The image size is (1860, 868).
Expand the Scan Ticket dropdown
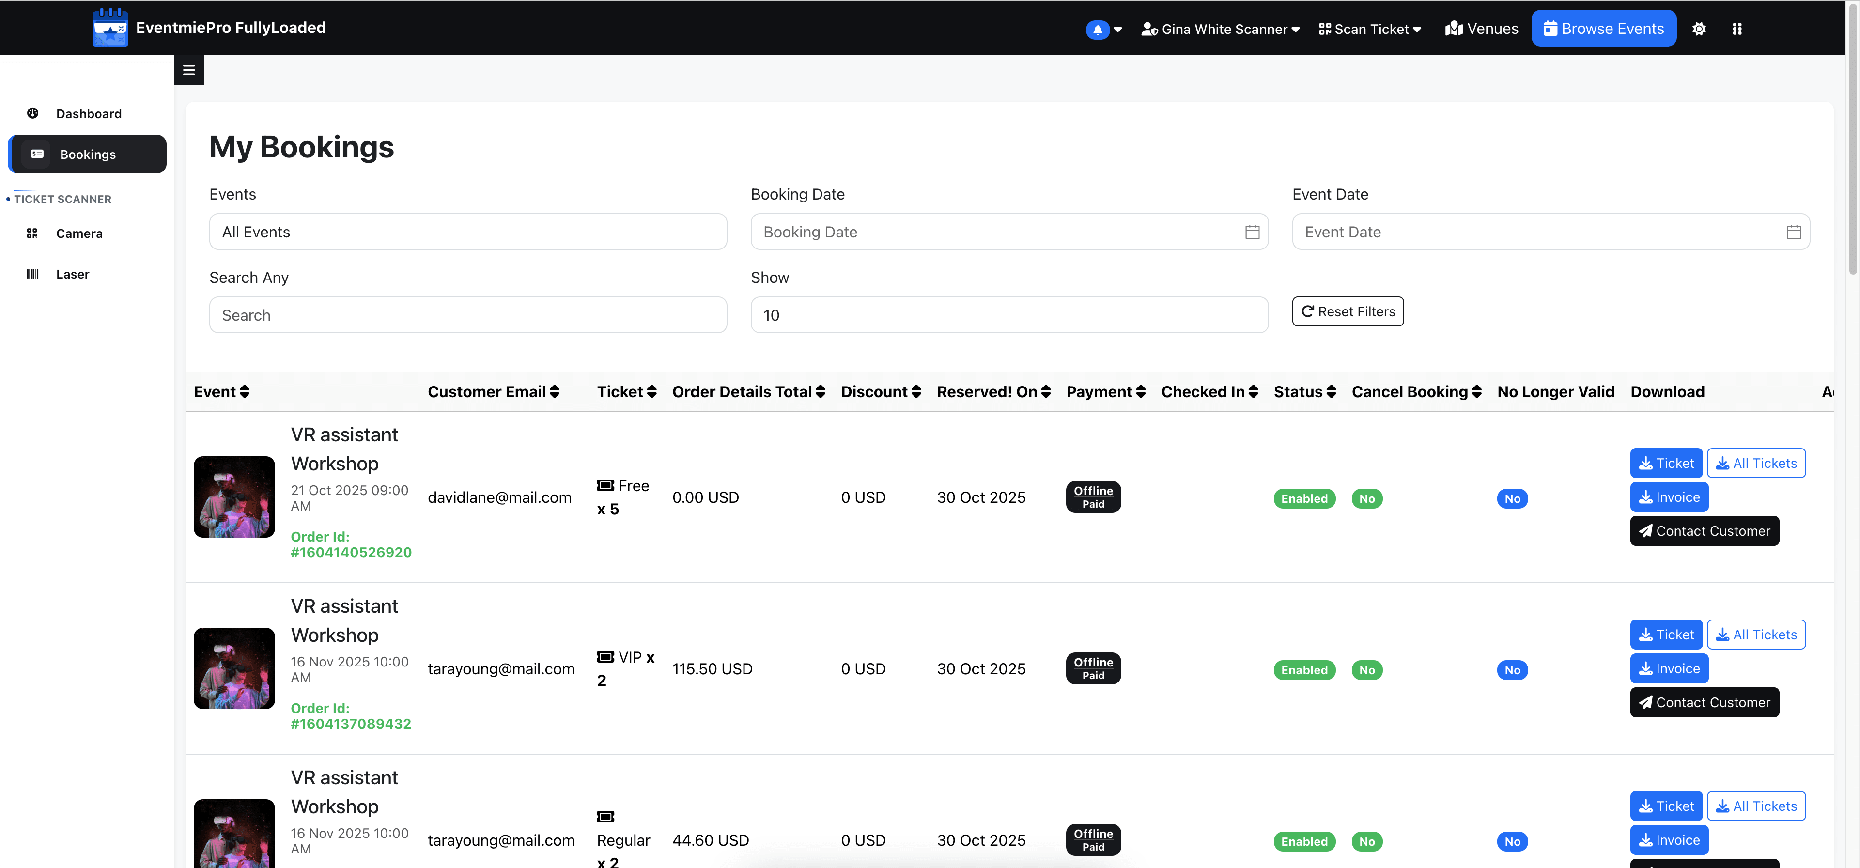coord(1370,30)
